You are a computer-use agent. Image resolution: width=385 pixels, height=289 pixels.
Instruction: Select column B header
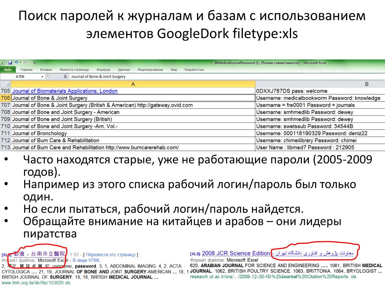coord(320,84)
